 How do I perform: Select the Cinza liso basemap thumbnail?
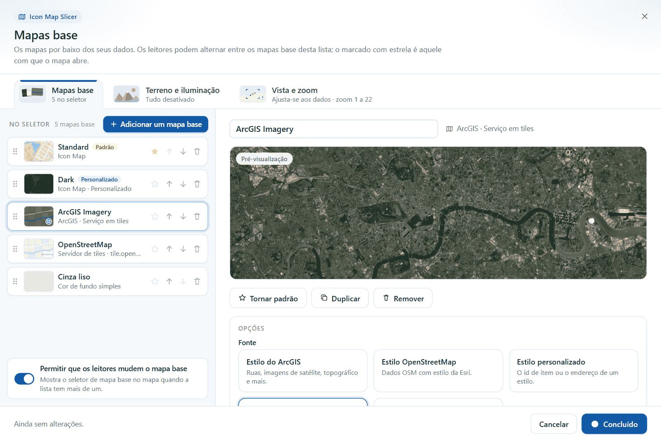point(39,281)
